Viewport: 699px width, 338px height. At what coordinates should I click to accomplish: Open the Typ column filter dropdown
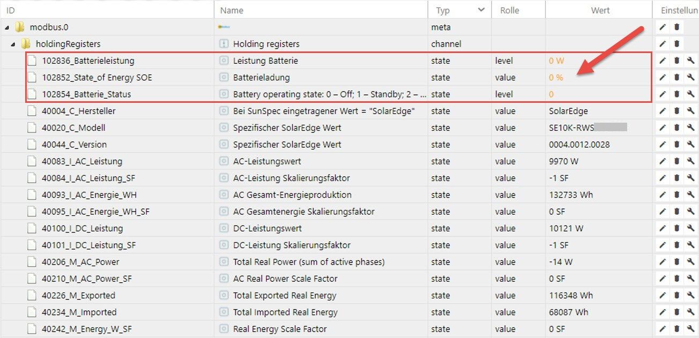pos(481,10)
